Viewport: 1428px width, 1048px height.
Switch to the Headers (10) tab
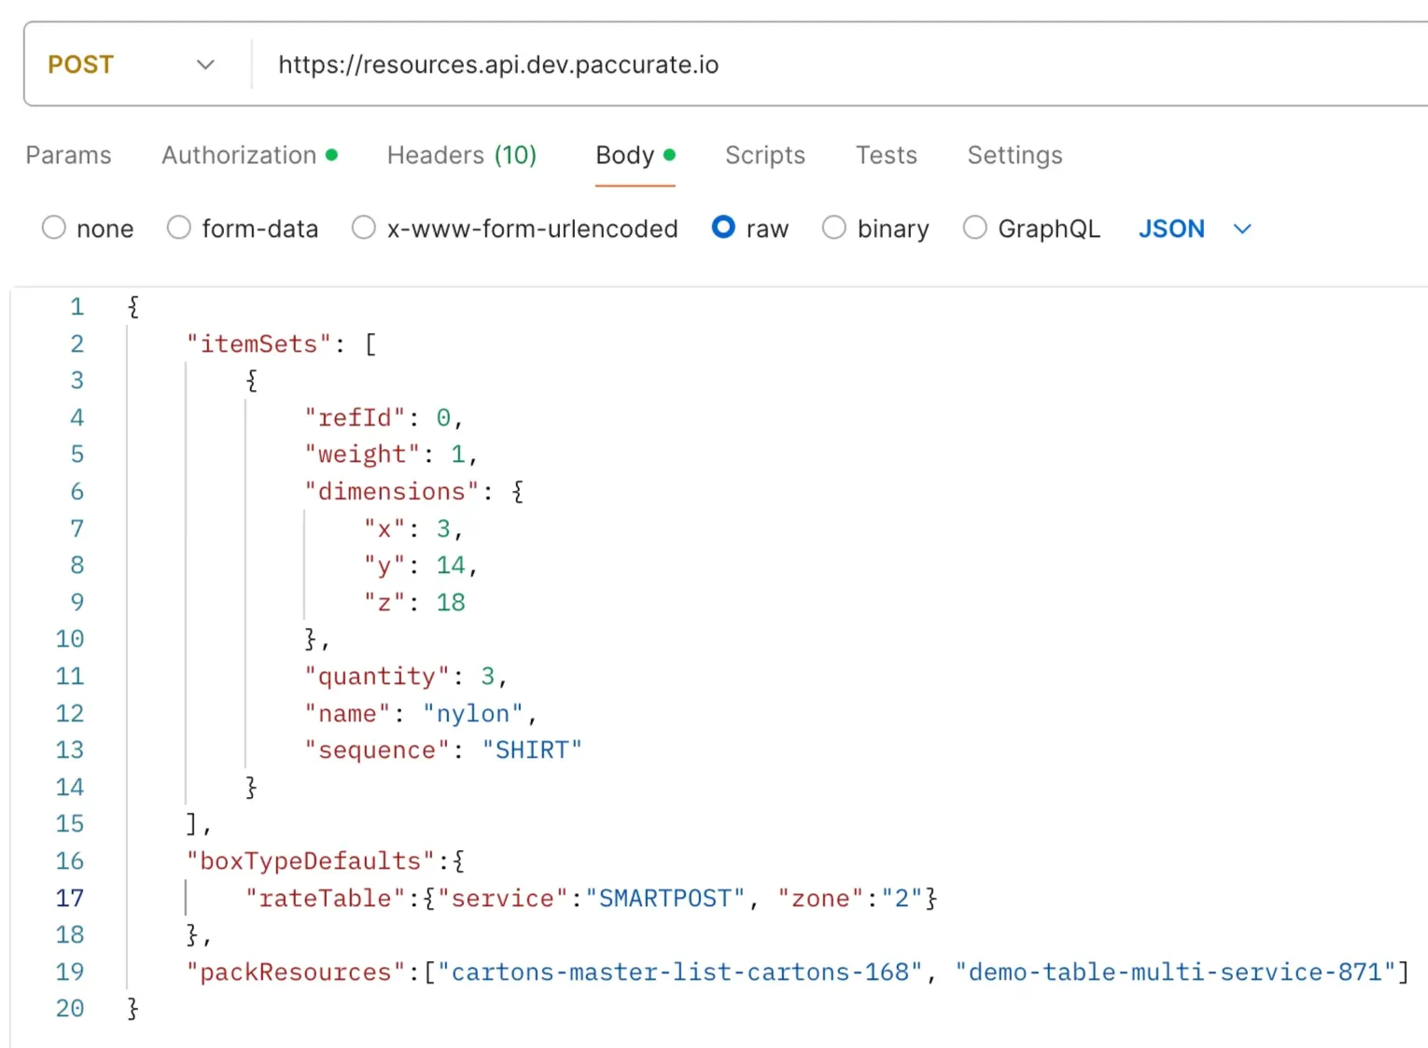click(x=462, y=155)
